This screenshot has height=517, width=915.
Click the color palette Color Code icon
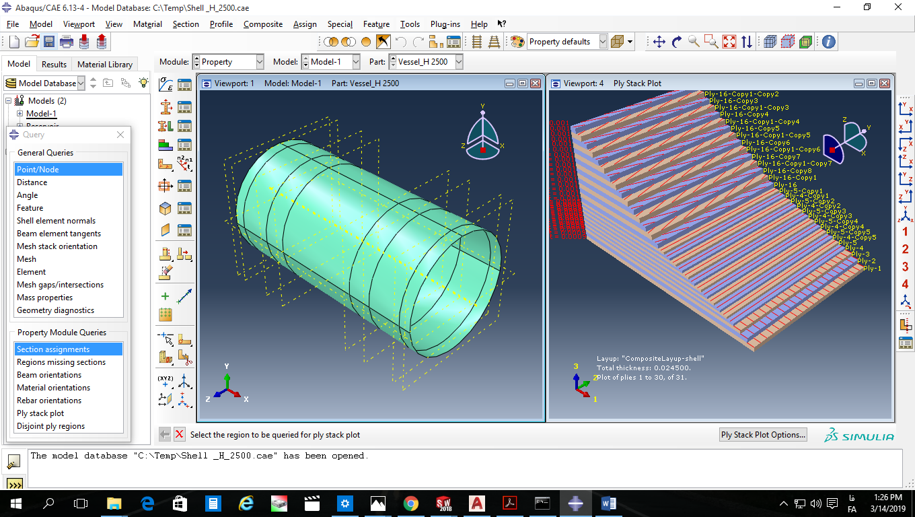tap(517, 42)
